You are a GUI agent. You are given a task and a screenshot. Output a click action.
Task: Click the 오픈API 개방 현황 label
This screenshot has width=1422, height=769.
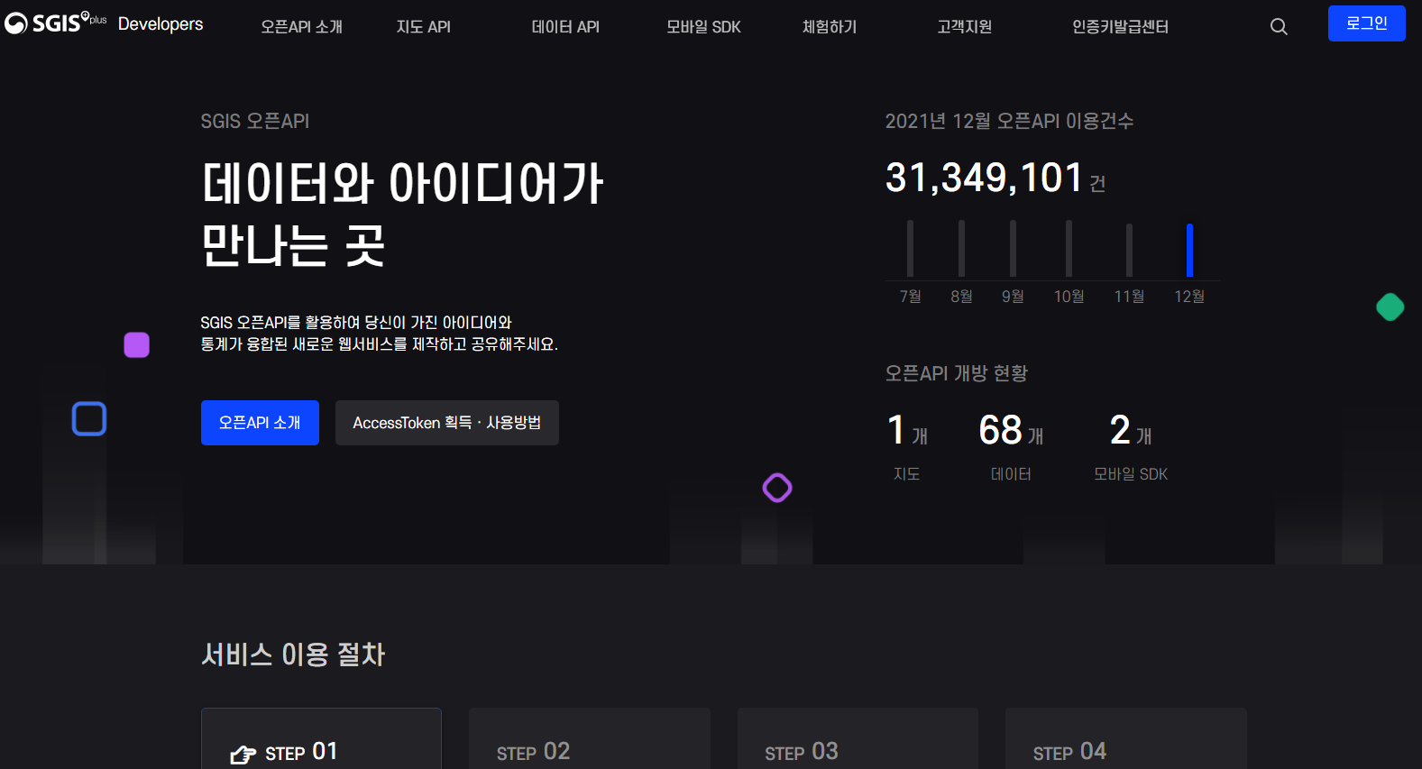[956, 373]
